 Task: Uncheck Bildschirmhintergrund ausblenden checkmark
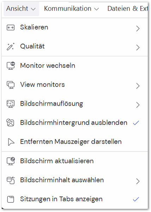136,123
